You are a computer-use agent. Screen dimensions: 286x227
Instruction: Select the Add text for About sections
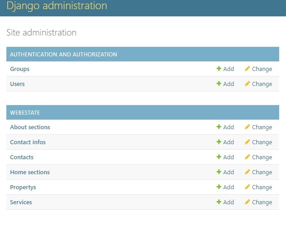pyautogui.click(x=229, y=127)
